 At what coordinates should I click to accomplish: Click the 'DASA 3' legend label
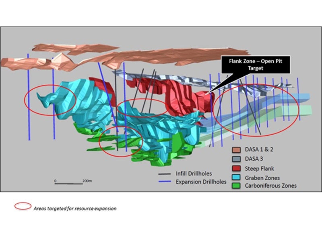click(254, 159)
